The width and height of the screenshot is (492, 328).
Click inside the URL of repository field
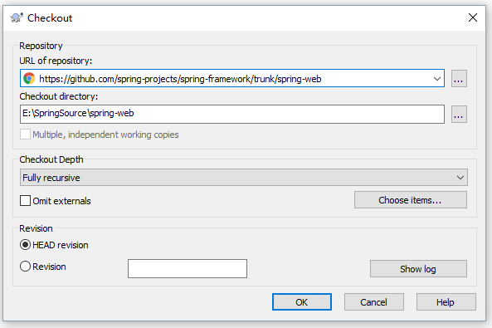tap(232, 78)
